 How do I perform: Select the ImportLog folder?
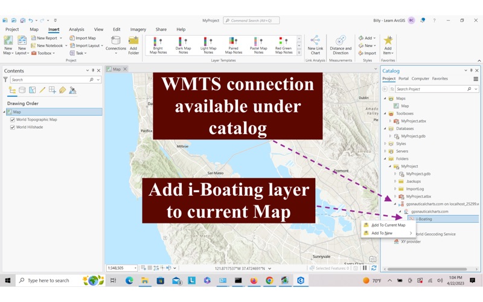pyautogui.click(x=415, y=189)
